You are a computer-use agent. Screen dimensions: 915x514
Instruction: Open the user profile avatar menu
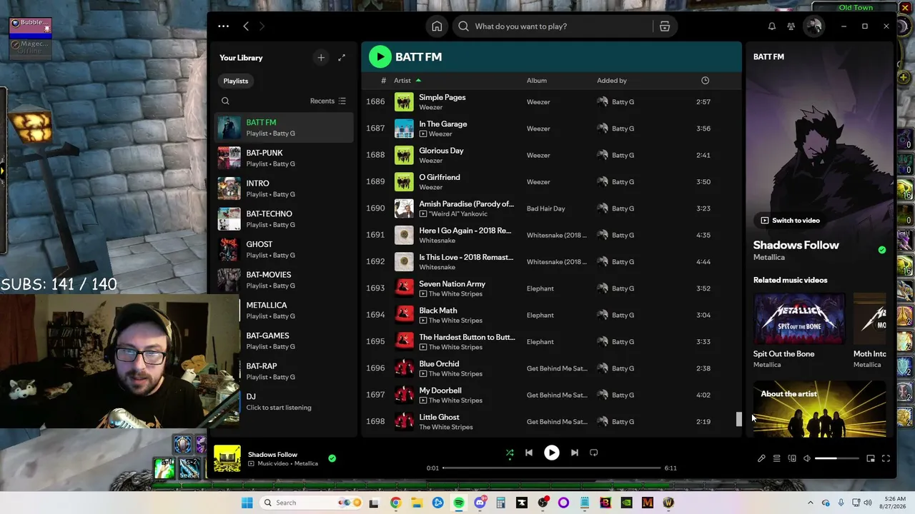click(x=813, y=26)
